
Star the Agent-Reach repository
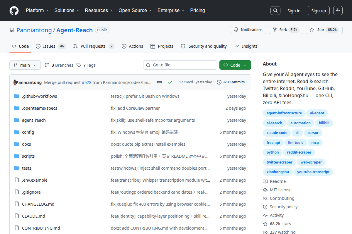324,30
